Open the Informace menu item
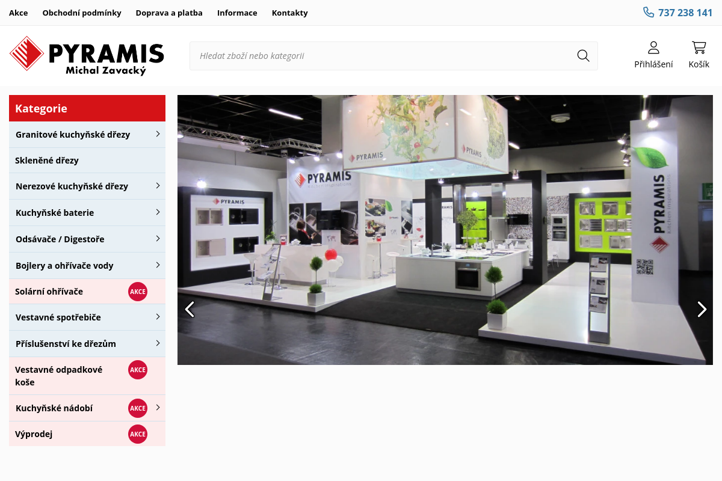This screenshot has height=481, width=722. click(237, 13)
